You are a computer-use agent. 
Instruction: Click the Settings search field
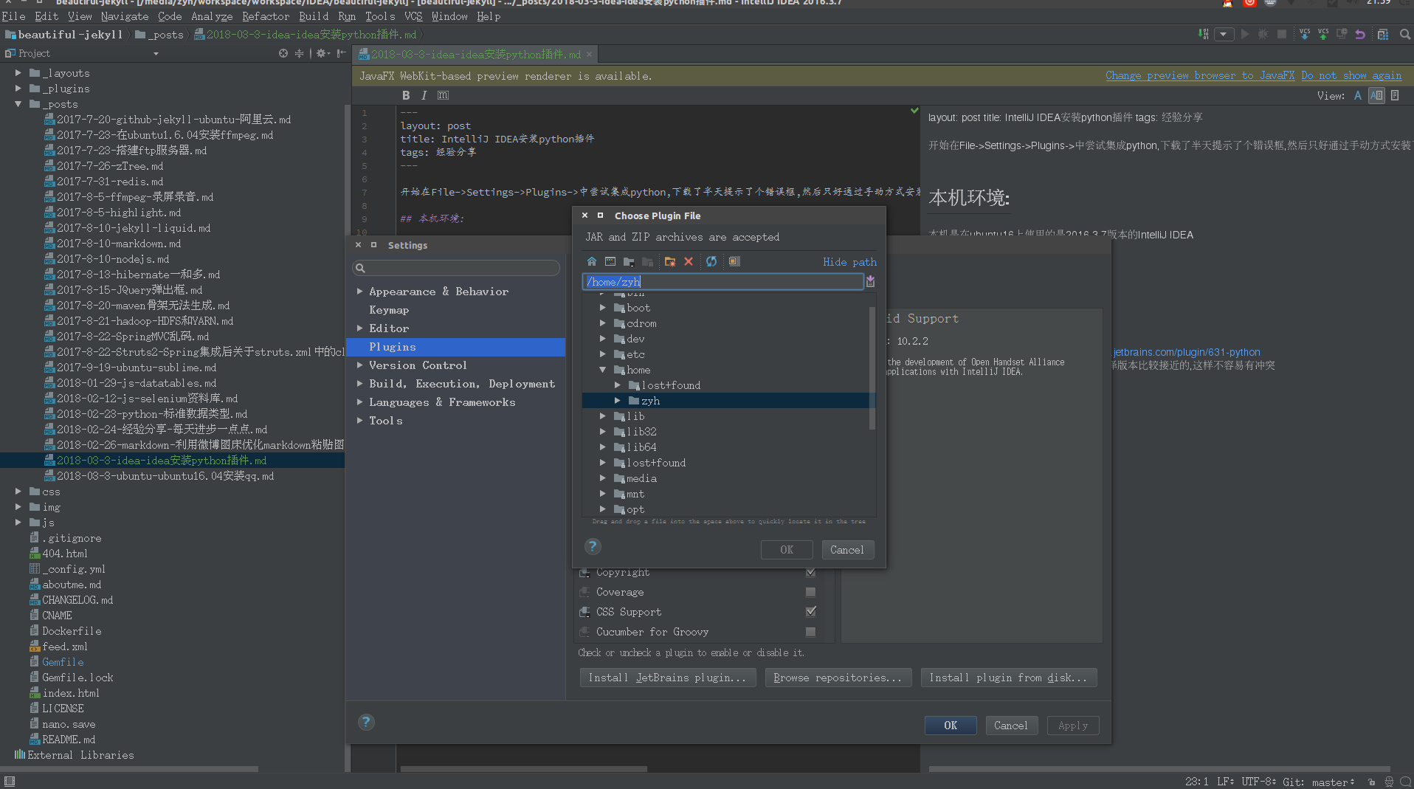(456, 268)
